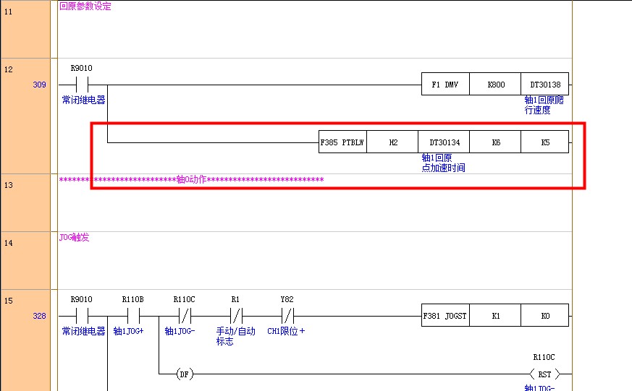
Task: Select the R9010 contact in rung 12
Action: tap(82, 85)
